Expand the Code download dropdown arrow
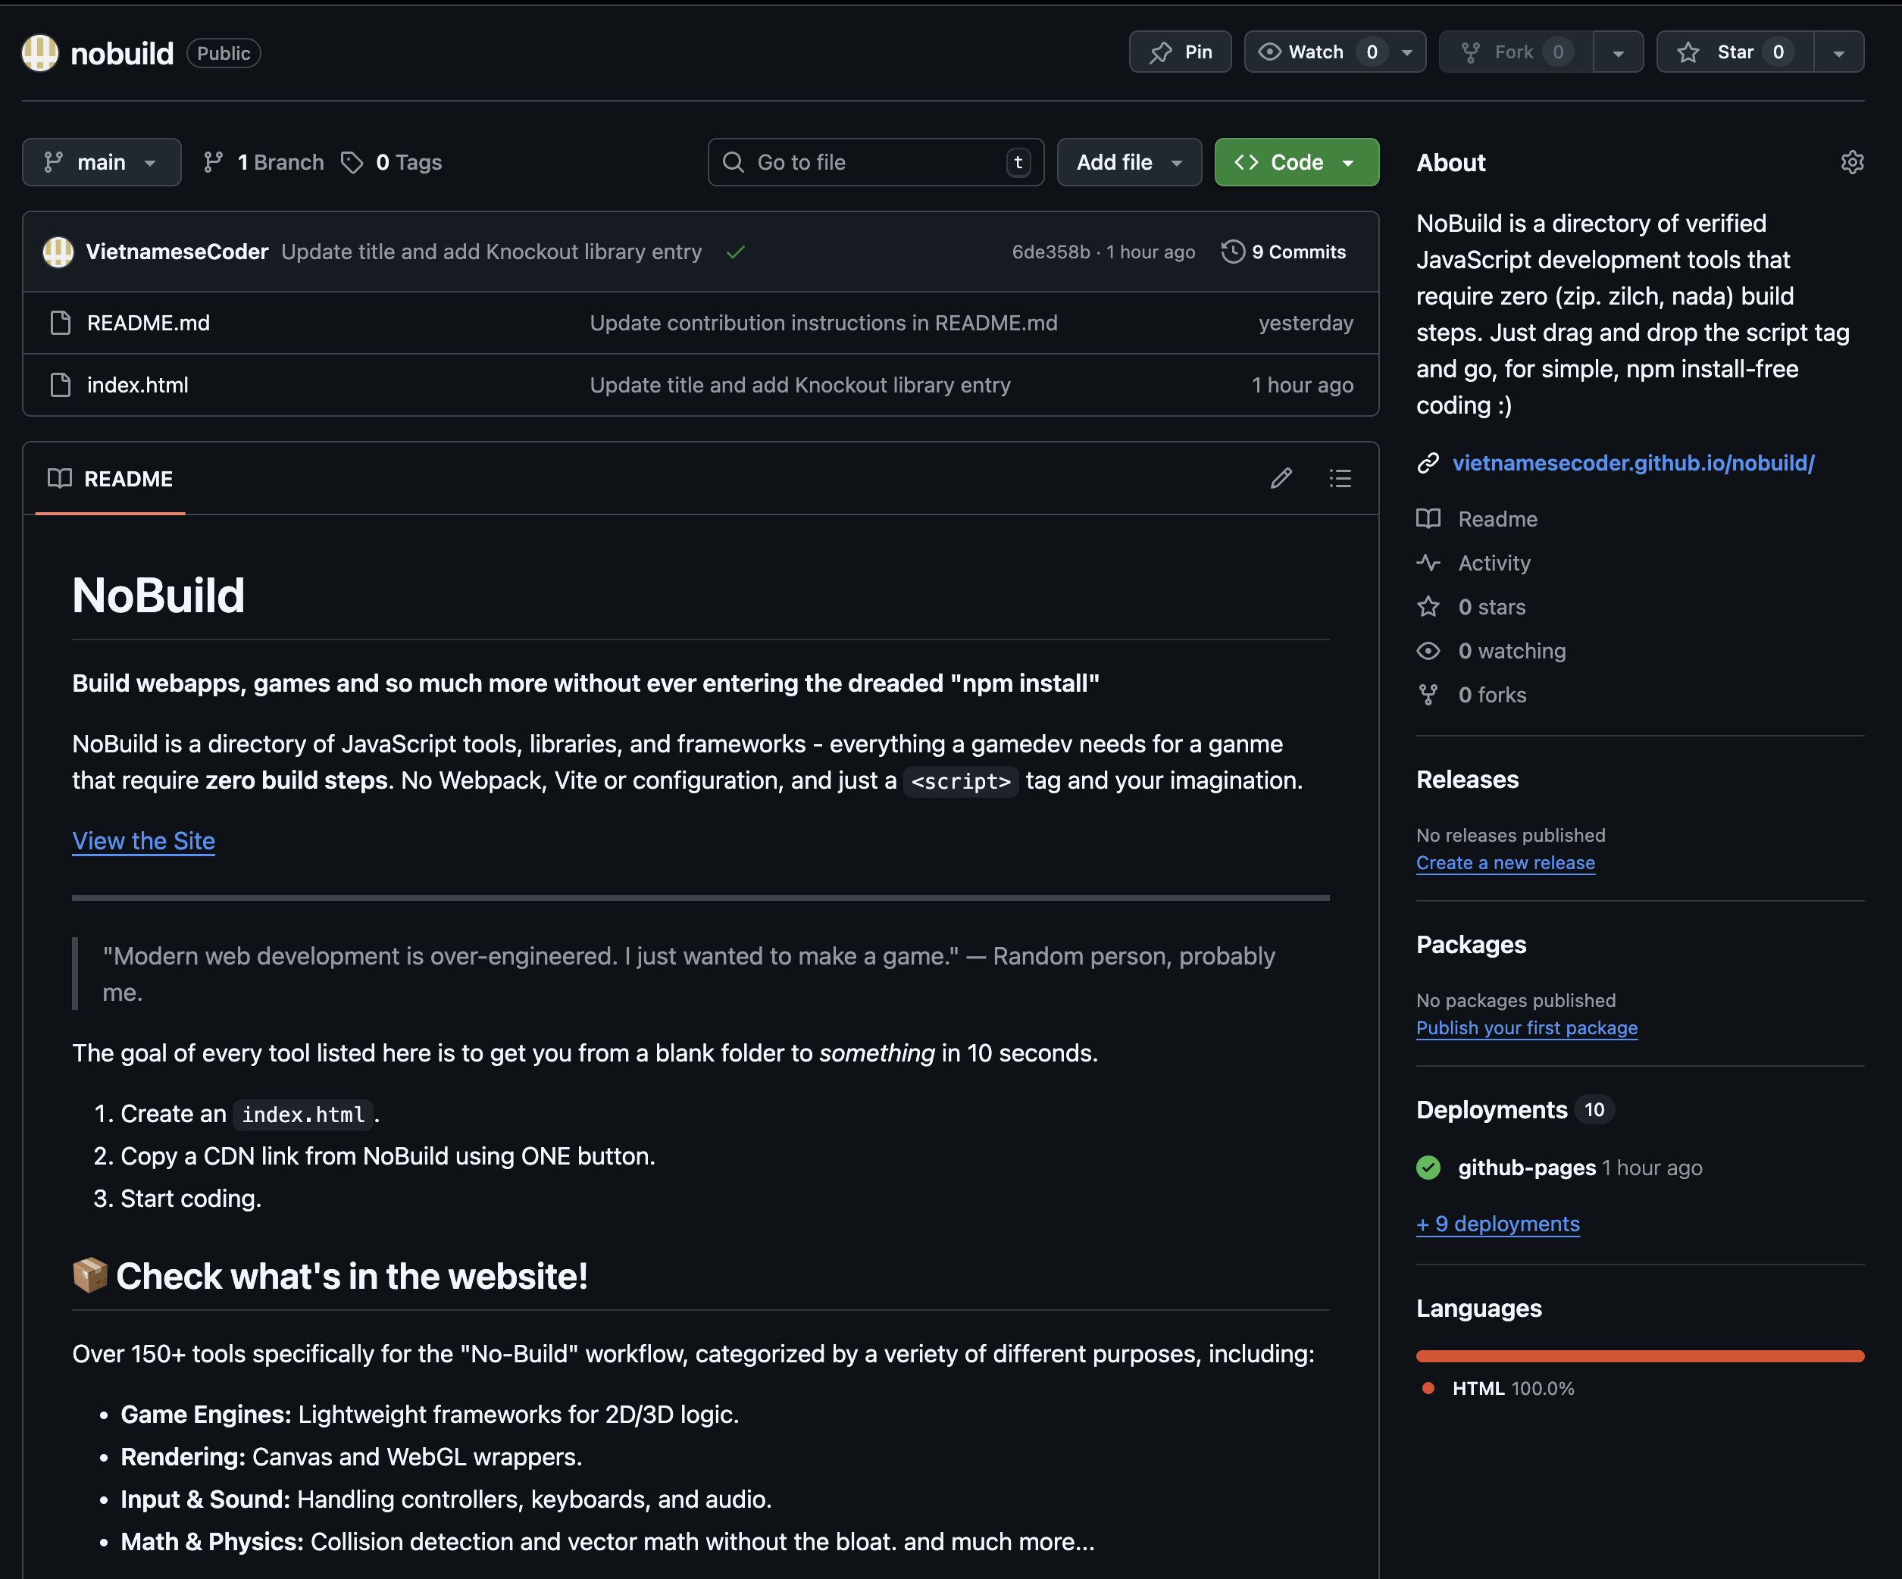Viewport: 1902px width, 1579px height. (1349, 162)
